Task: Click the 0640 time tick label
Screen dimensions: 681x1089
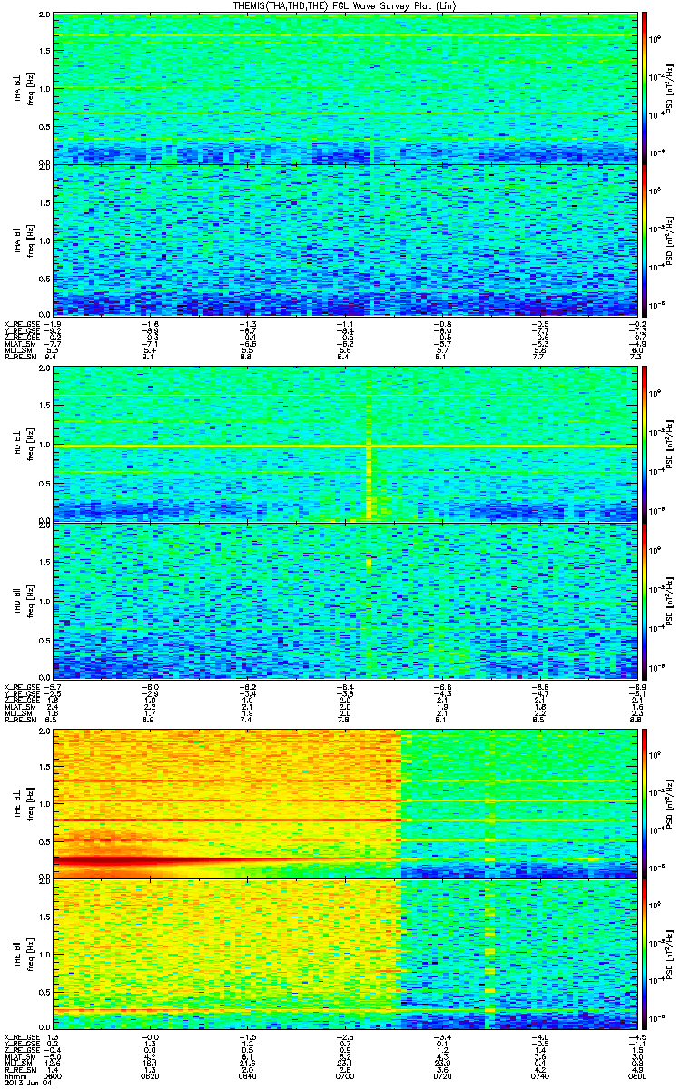Action: (248, 1075)
